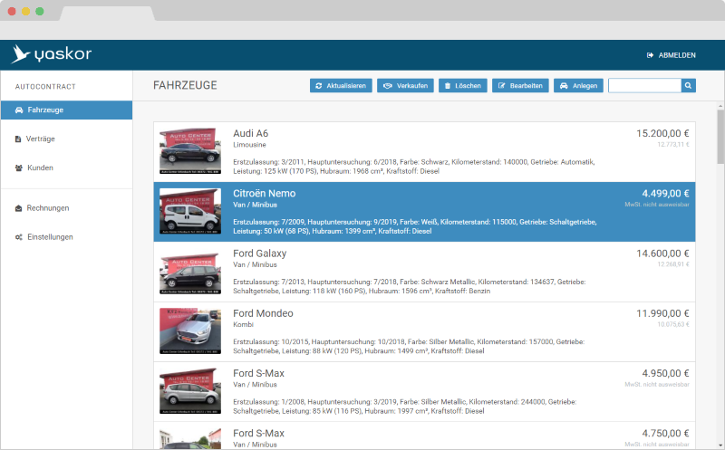Click the 11.990,00 € price

point(662,313)
